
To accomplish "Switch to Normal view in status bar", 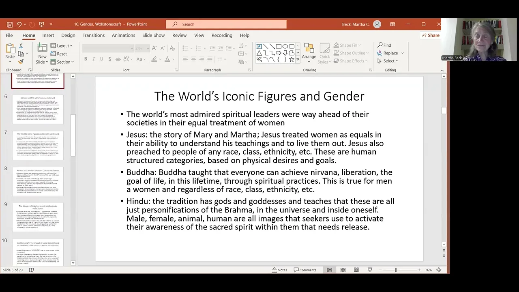I will tap(329, 270).
